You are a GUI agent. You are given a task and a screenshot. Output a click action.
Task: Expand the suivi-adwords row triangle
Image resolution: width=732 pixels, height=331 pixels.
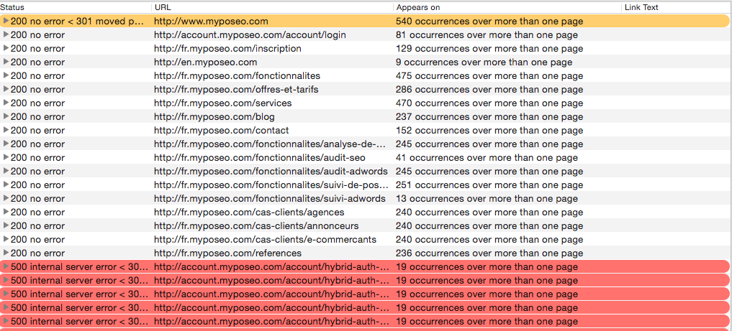coord(6,198)
